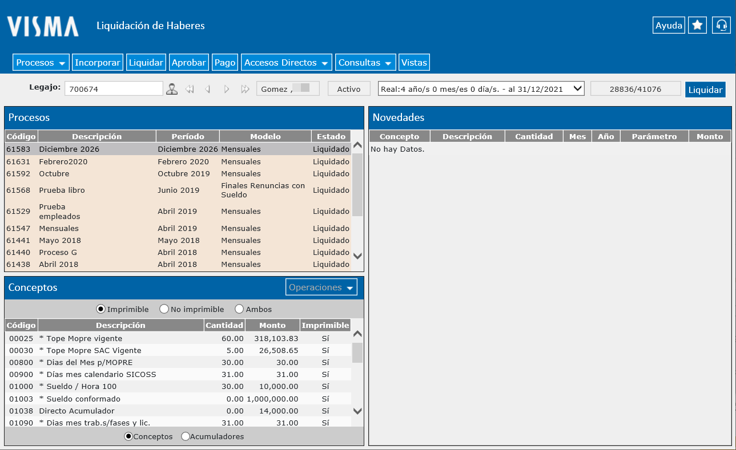Select the Conceptos radio button at bottom
The image size is (736, 450).
[128, 436]
